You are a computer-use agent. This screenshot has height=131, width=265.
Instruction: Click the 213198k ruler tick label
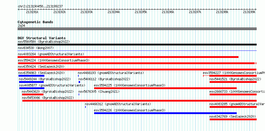tap(222, 12)
